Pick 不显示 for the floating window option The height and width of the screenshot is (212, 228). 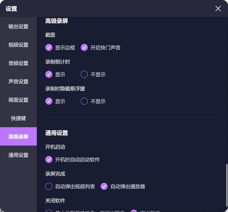pyautogui.click(x=84, y=101)
